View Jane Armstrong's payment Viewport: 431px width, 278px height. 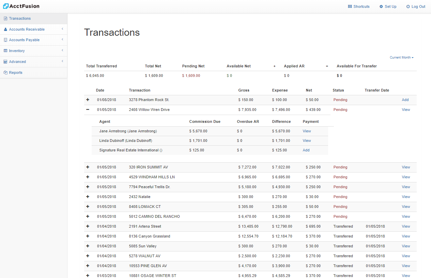(x=307, y=131)
